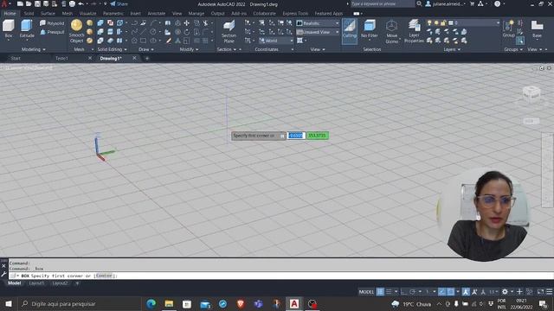The image size is (554, 311).
Task: Click the New drawing icon in Quick Access toolbar
Action: click(x=20, y=3)
